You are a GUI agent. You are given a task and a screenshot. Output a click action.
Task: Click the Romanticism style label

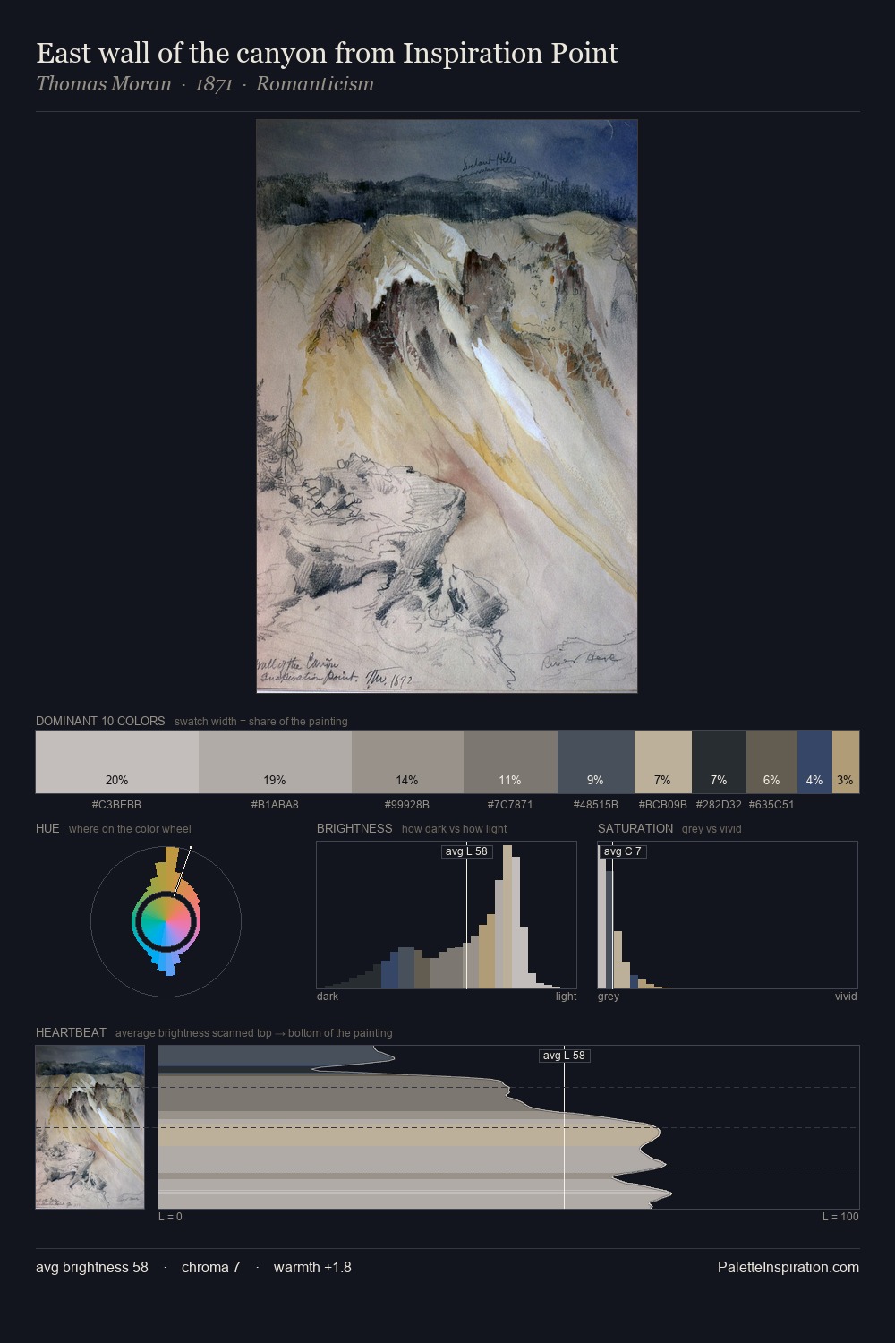315,84
